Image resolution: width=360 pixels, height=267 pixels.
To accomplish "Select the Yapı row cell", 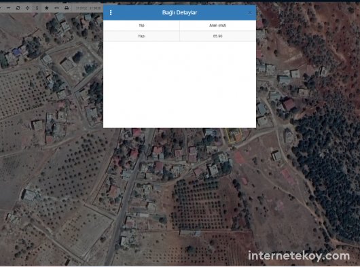I will [x=141, y=36].
